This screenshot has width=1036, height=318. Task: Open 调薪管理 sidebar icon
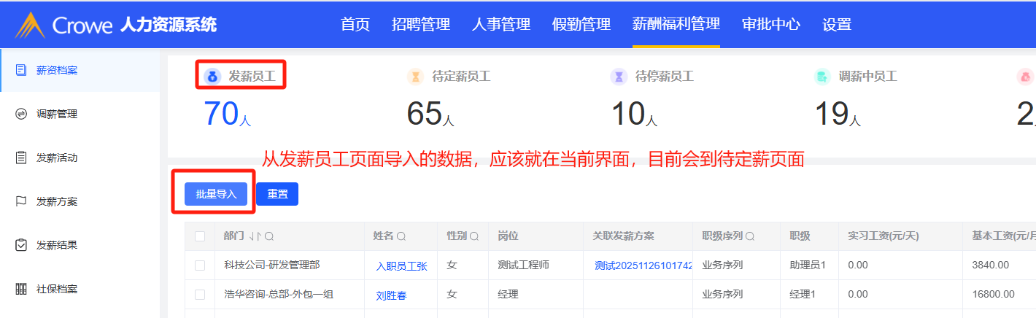[21, 114]
